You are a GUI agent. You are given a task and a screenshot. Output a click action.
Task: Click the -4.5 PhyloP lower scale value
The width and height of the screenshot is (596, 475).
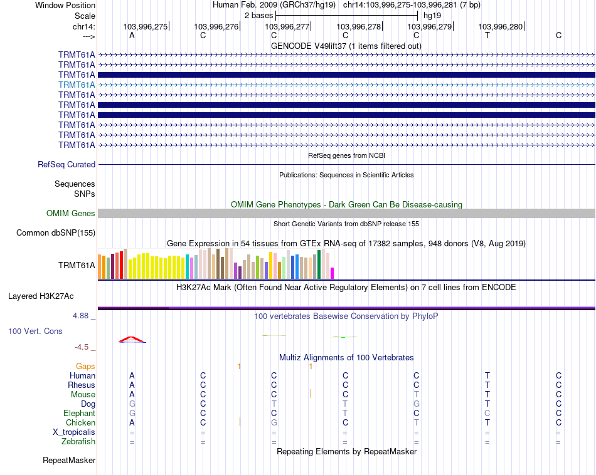(x=82, y=347)
